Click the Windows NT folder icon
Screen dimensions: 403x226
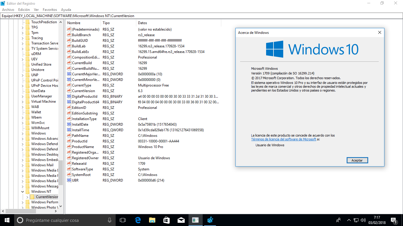[x=27, y=192]
